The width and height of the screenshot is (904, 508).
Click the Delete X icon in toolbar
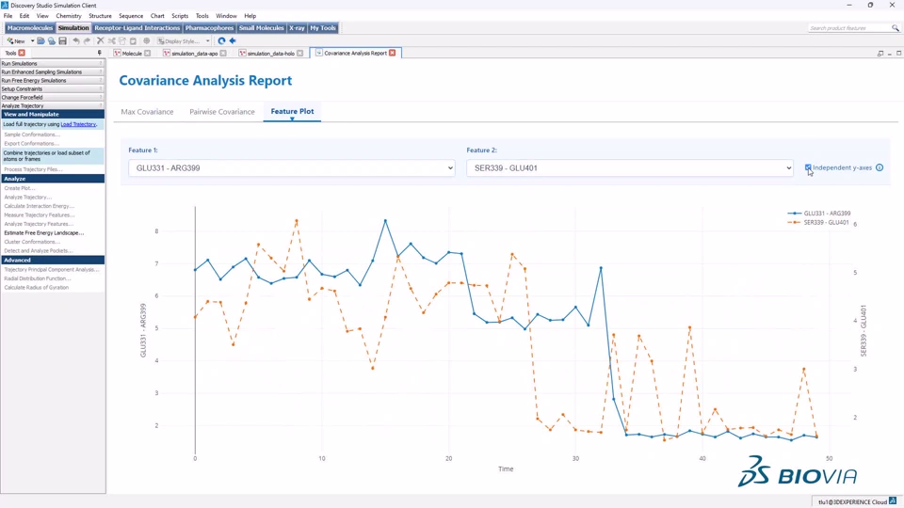point(101,40)
